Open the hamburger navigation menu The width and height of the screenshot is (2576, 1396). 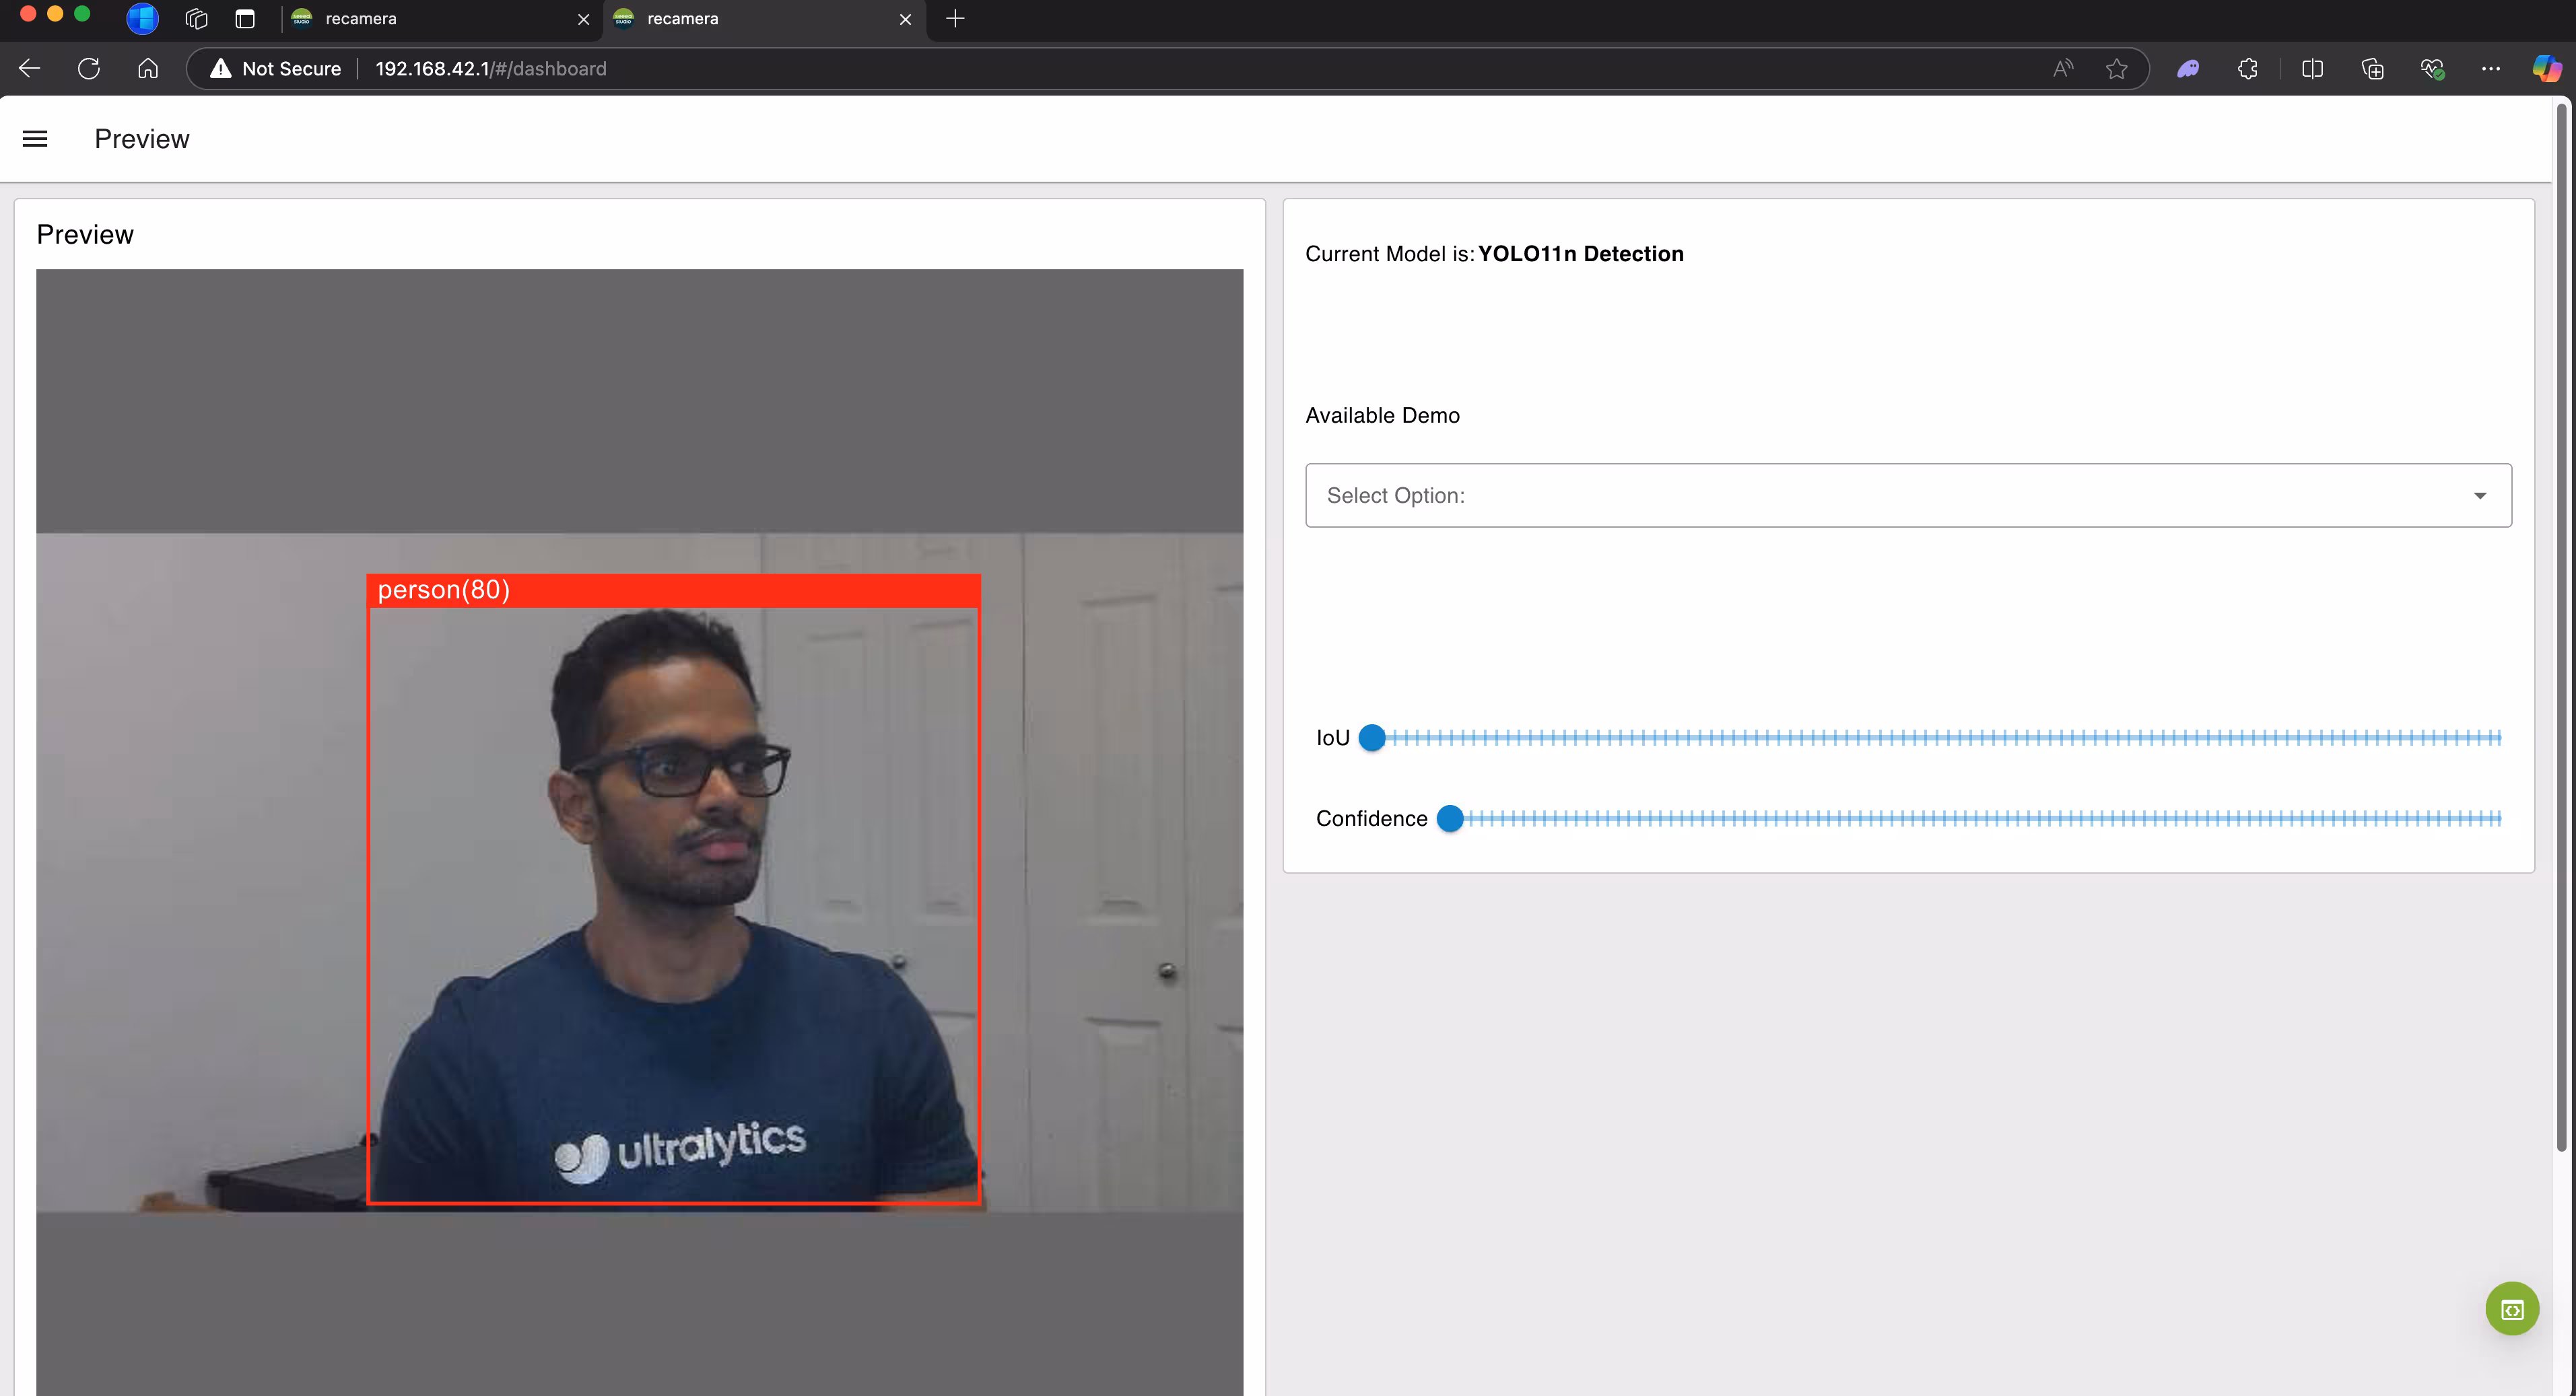[35, 139]
